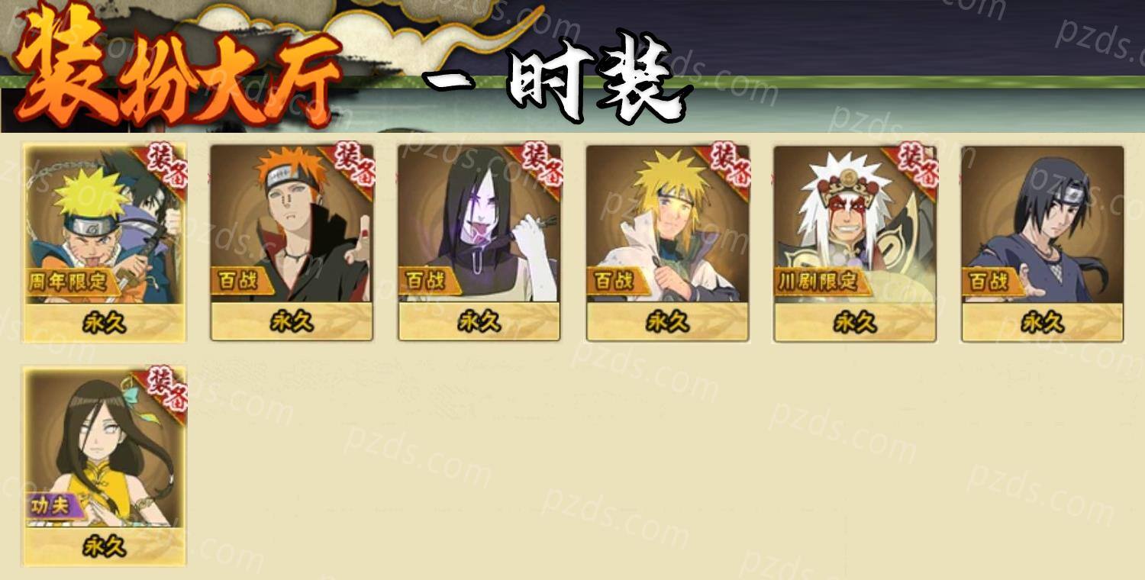Click 装备 ribbon on the Jiraiya card
This screenshot has height=580, width=1145.
[914, 163]
